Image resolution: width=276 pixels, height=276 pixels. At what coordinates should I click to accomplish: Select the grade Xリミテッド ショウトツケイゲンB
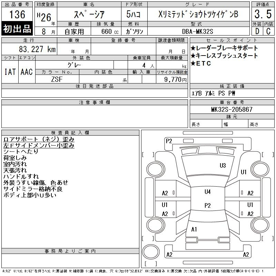198,14
